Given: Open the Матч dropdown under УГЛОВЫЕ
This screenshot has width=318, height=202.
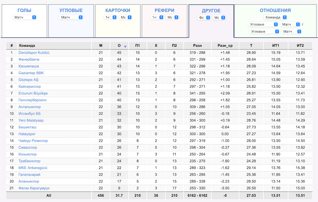Looking at the screenshot, I should point(71,17).
